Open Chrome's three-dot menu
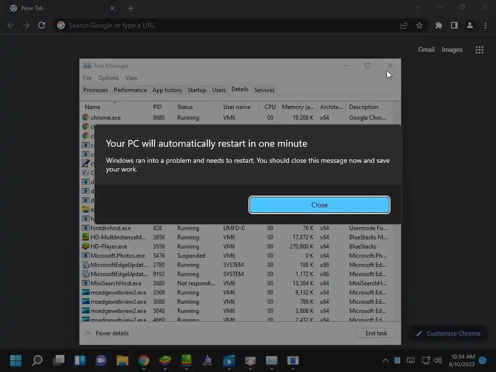This screenshot has width=496, height=372. click(x=485, y=25)
